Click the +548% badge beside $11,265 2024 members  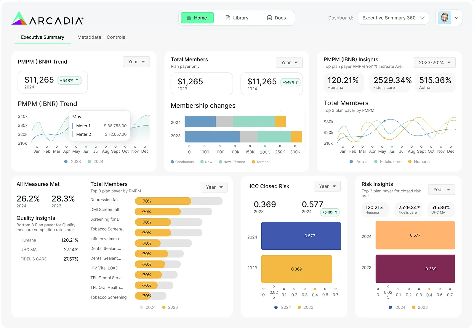click(x=290, y=82)
